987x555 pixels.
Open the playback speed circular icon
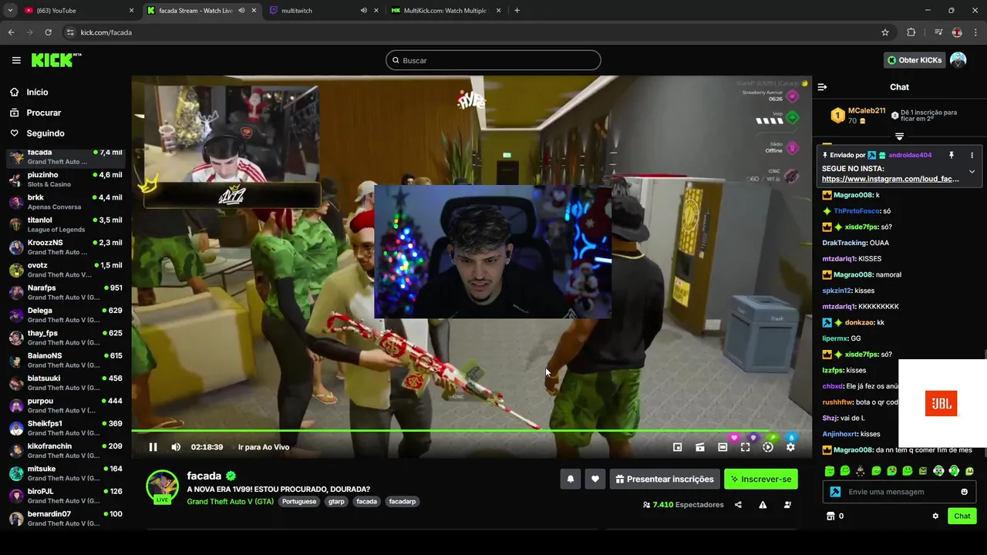[768, 447]
